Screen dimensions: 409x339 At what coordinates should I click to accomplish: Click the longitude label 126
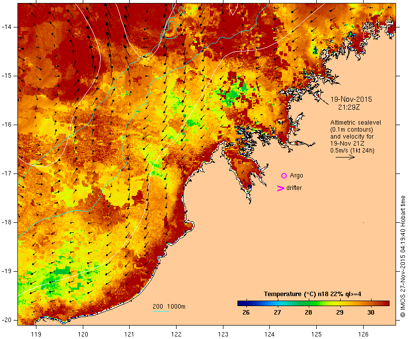click(363, 334)
